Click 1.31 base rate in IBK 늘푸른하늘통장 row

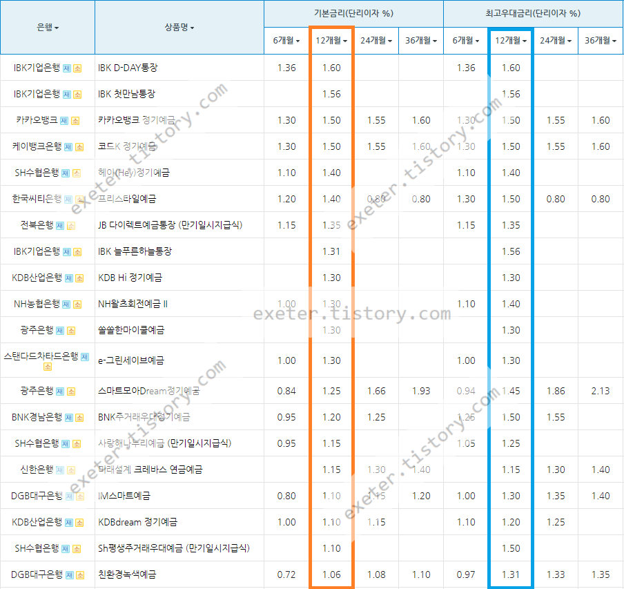pyautogui.click(x=331, y=252)
